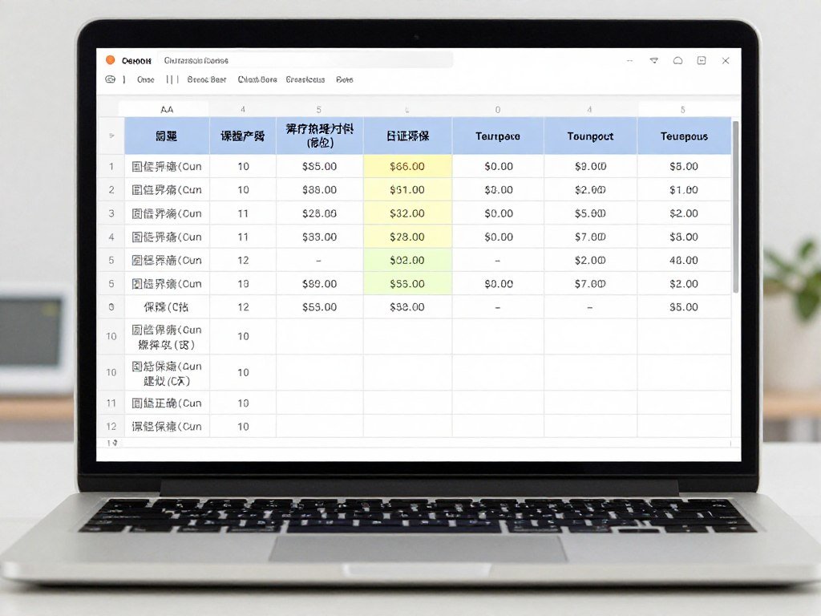The width and height of the screenshot is (821, 616).
Task: Open the 'Bonoe Beer' toolbar menu
Action: [x=207, y=79]
